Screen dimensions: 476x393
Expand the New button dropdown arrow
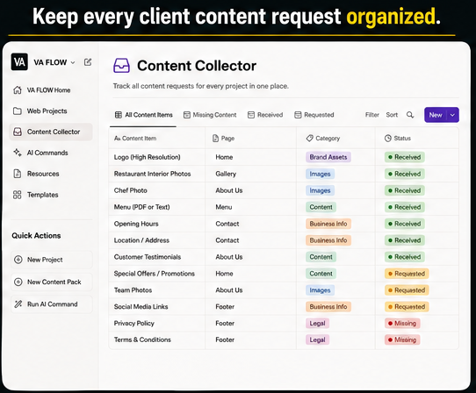pos(452,115)
